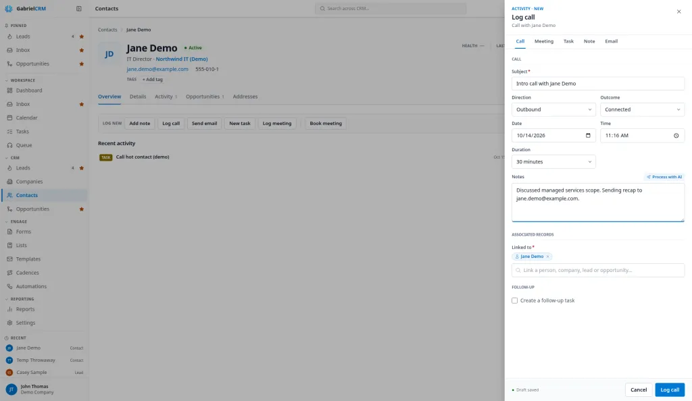
Task: Remove the Jane Demo linked chip
Action: tap(547, 257)
